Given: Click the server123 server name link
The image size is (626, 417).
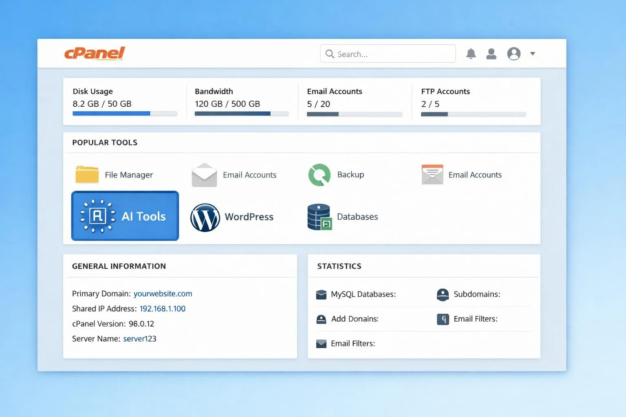Looking at the screenshot, I should tap(140, 339).
